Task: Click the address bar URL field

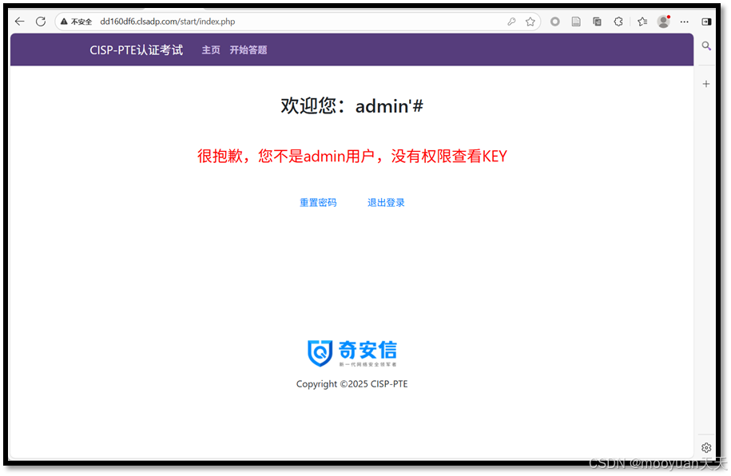Action: coord(240,22)
